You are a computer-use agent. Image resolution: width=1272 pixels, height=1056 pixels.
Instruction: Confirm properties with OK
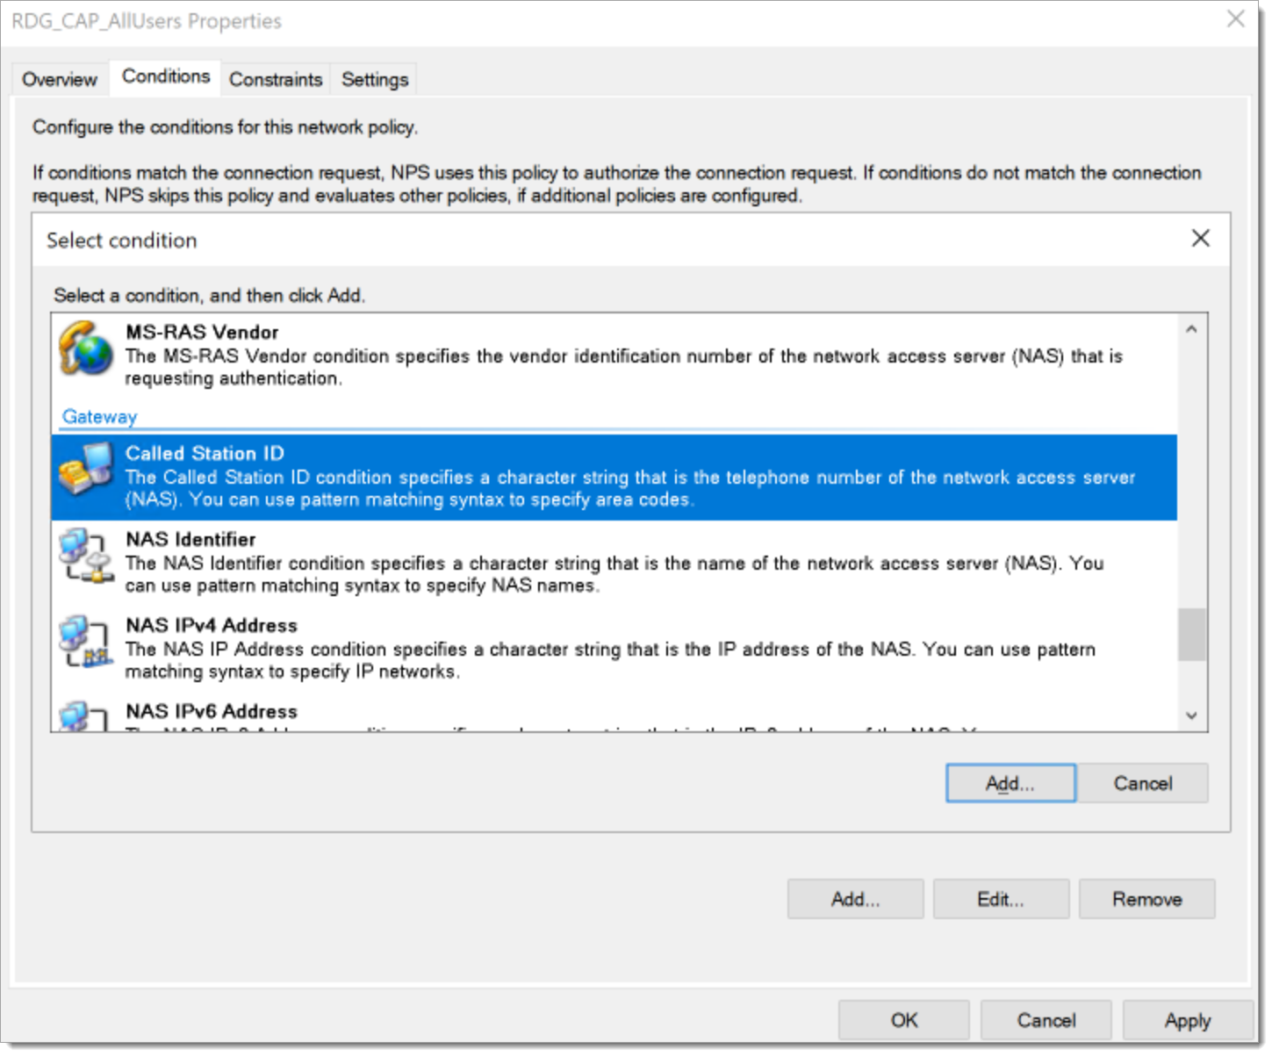(904, 1020)
